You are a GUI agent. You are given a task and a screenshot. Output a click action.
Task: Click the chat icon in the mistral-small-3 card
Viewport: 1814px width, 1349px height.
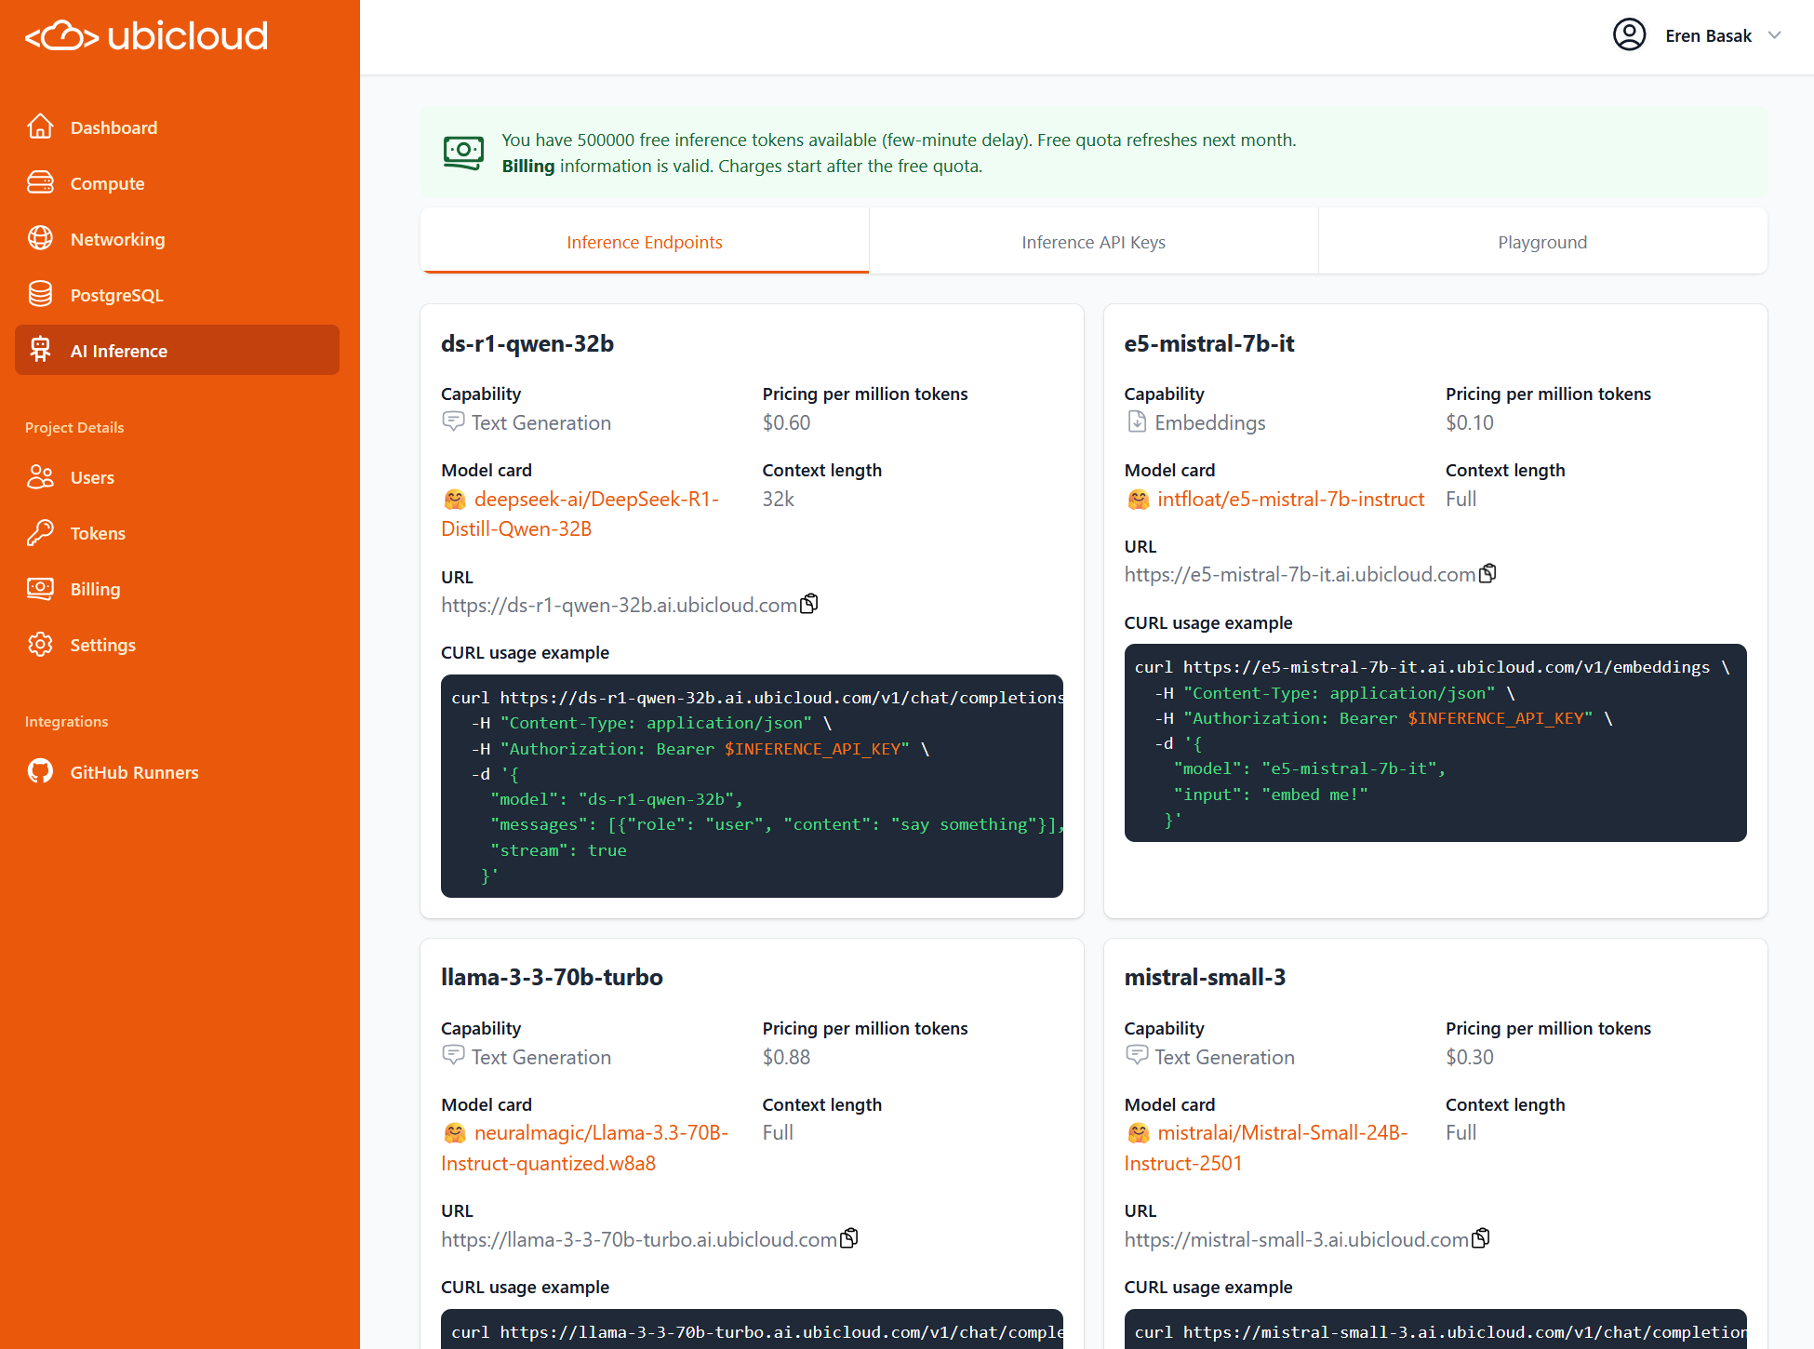1137,1055
